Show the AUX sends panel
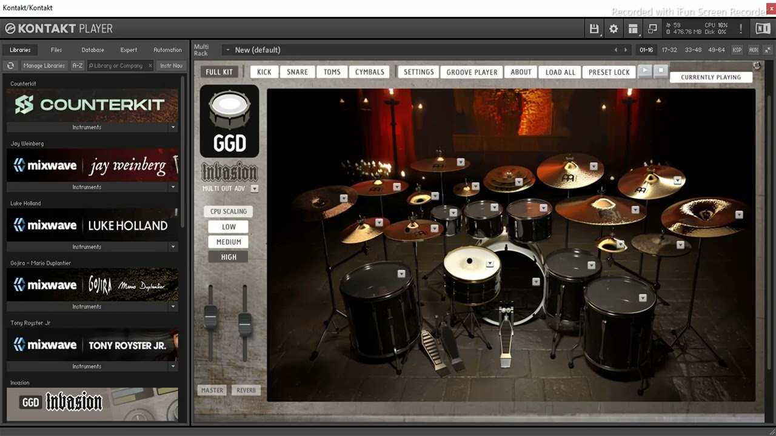This screenshot has width=776, height=436. (x=754, y=50)
